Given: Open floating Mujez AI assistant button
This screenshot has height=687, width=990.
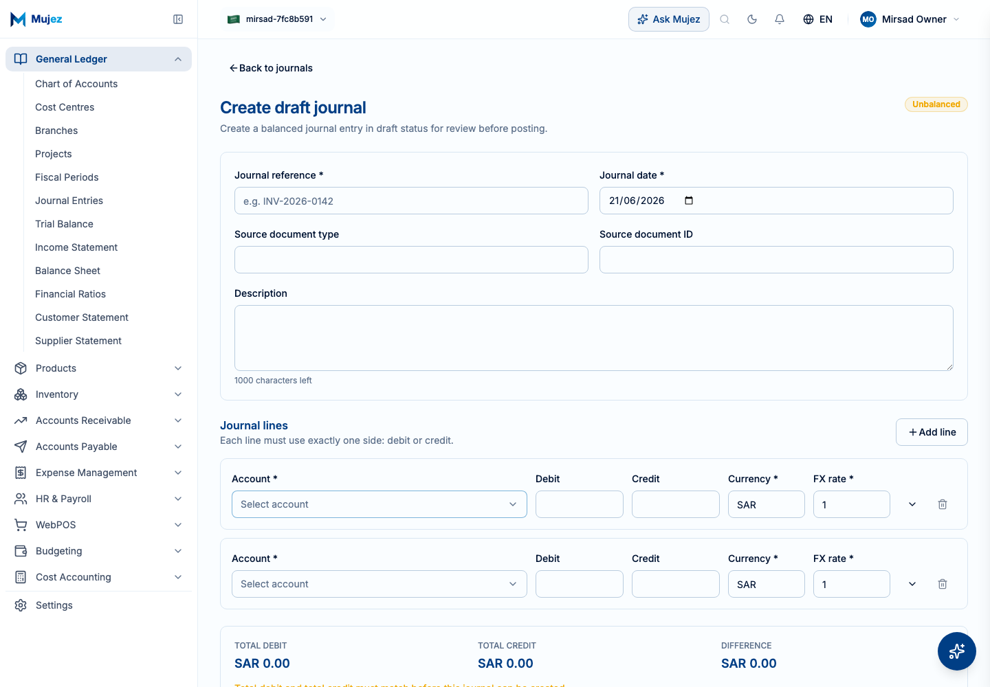Looking at the screenshot, I should click(957, 651).
